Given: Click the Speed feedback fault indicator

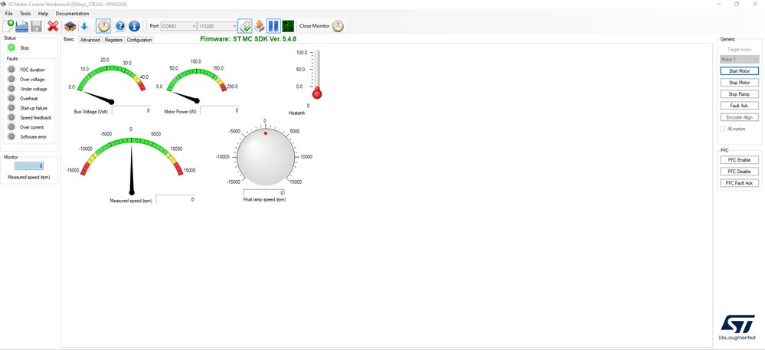Looking at the screenshot, I should click(11, 117).
